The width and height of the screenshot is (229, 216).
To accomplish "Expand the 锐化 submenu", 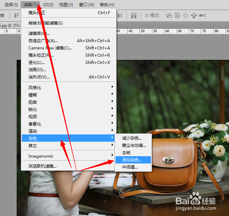I will coord(69,109).
